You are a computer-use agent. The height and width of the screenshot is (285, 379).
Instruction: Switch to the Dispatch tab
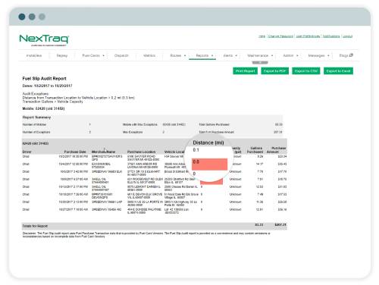tap(121, 55)
